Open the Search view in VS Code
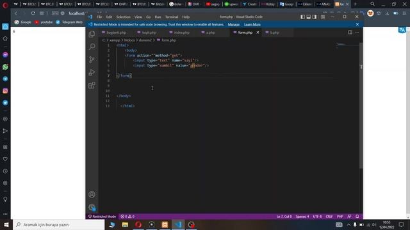 click(x=92, y=47)
